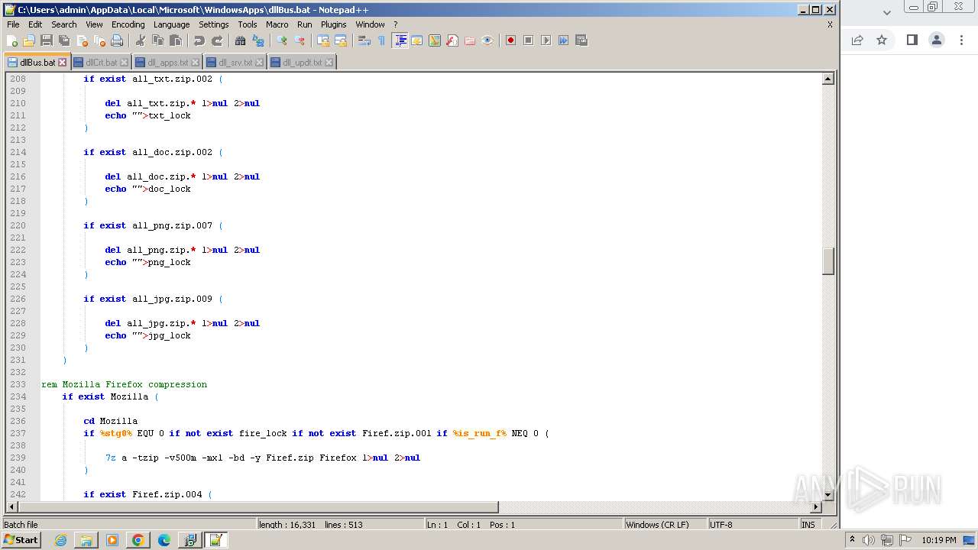The height and width of the screenshot is (550, 978).
Task: Close the dll_apps.txt tab
Action: tap(195, 63)
